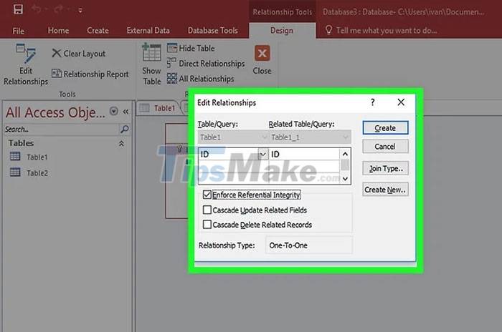The height and width of the screenshot is (332, 502).
Task: Open the External Data tab
Action: coord(148,30)
